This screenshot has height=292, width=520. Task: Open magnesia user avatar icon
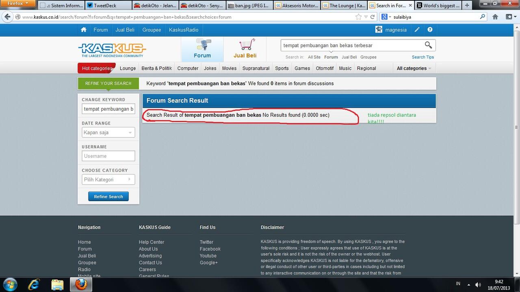tap(379, 30)
